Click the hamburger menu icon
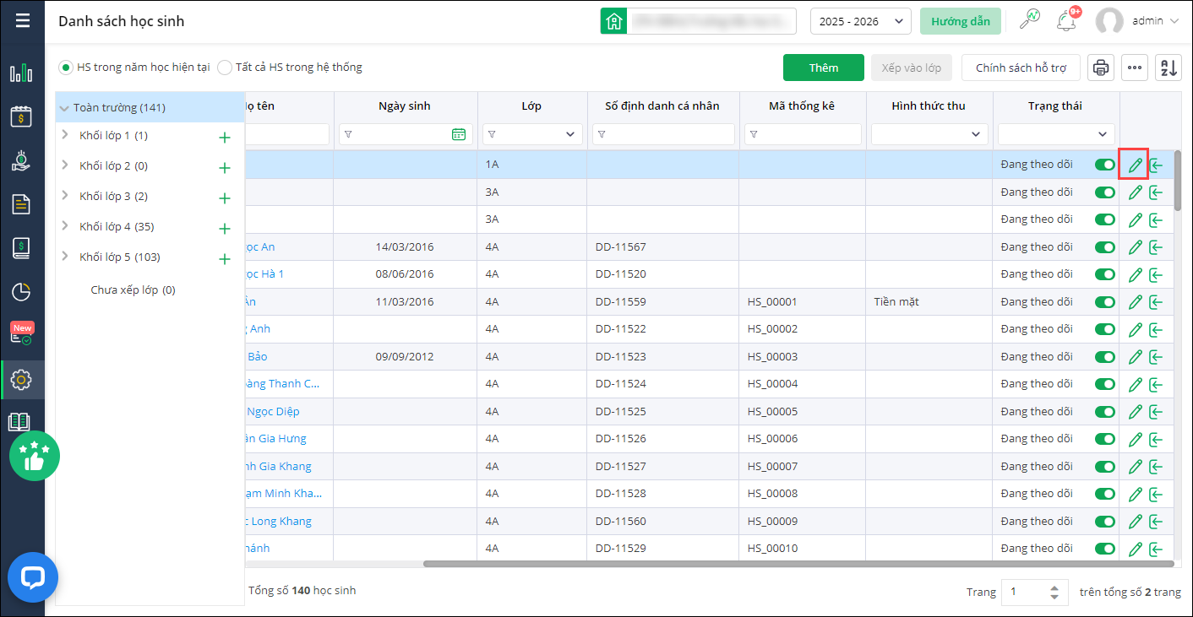Viewport: 1193px width, 617px height. (23, 21)
